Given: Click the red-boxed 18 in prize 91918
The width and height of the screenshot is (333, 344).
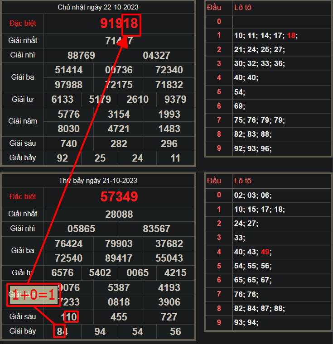Looking at the screenshot, I should [131, 24].
